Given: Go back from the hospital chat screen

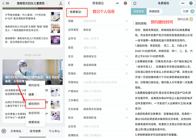Looking at the screenshot, I should tap(3, 3).
